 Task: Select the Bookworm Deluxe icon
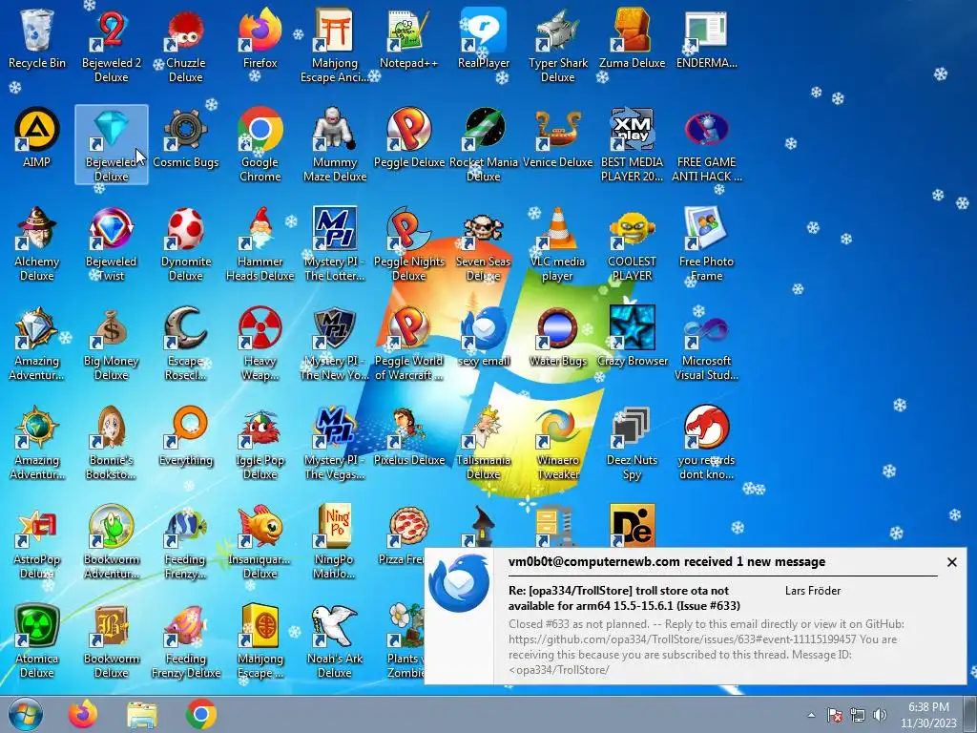coord(111,641)
